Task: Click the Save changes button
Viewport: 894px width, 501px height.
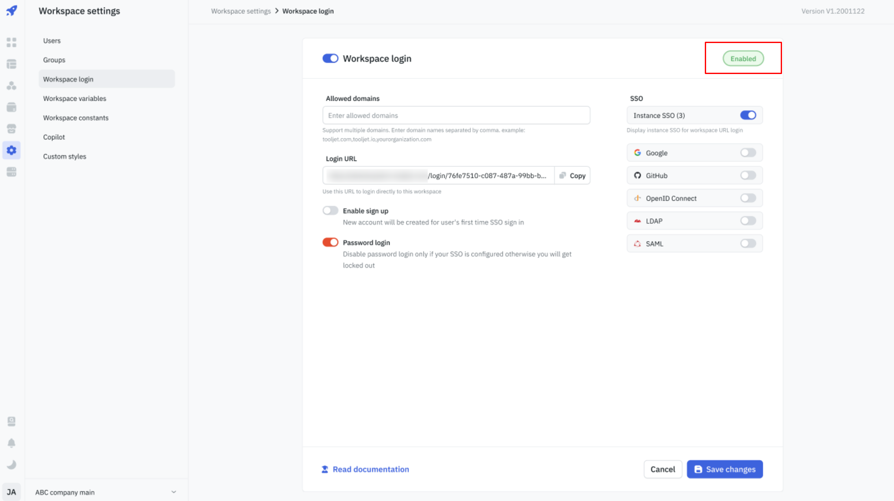Action: tap(725, 469)
